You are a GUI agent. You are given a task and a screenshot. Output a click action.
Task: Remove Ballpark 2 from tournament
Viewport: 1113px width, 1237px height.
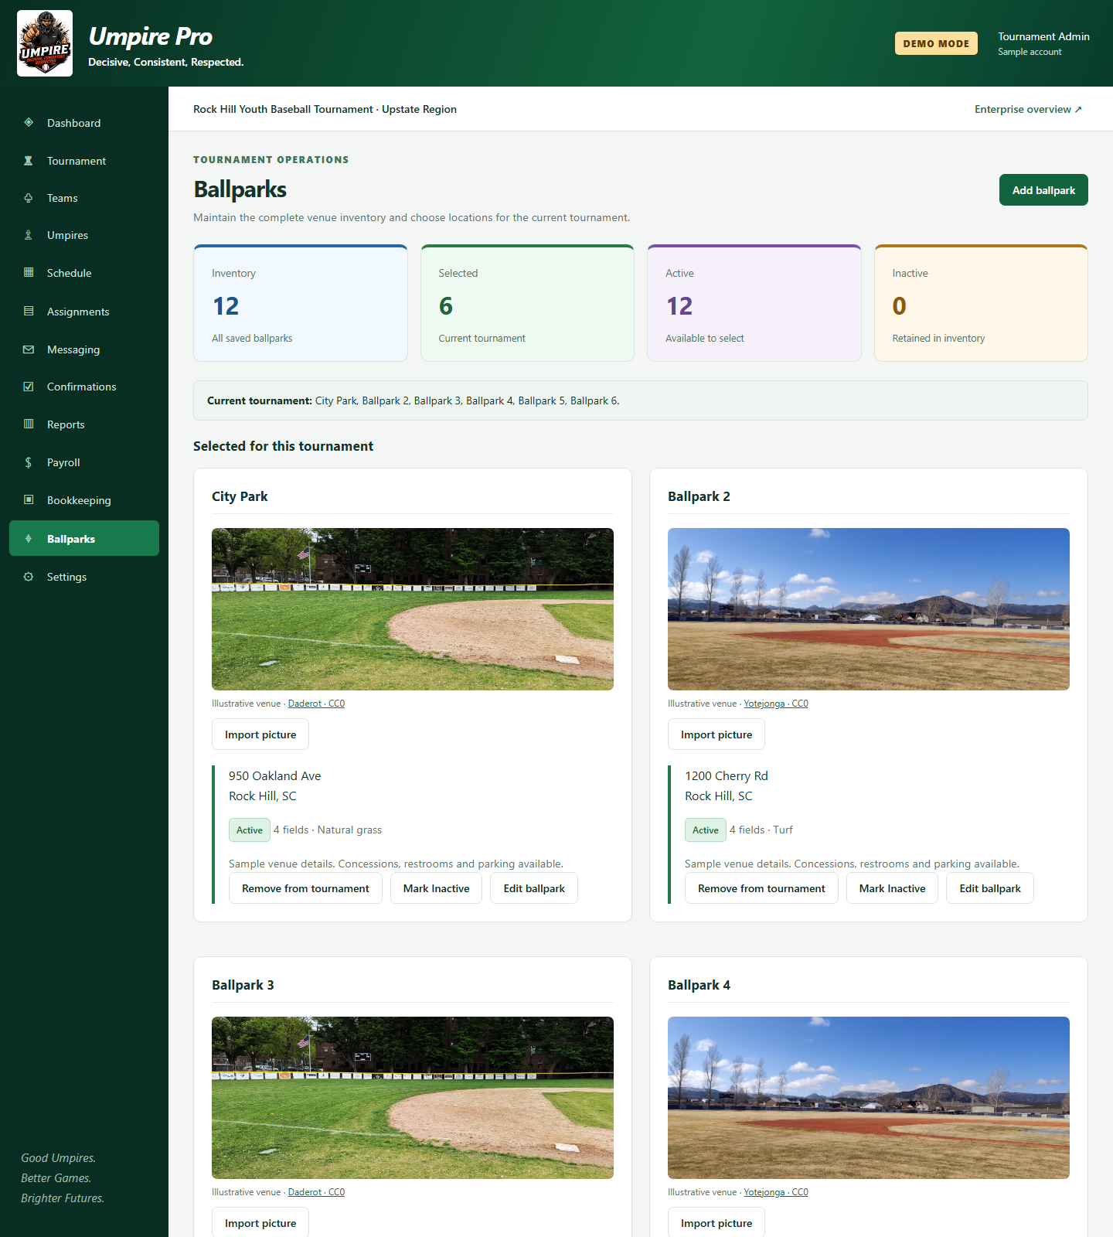tap(761, 888)
